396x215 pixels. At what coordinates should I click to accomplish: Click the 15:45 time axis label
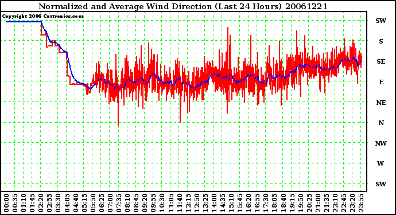pyautogui.click(x=239, y=203)
